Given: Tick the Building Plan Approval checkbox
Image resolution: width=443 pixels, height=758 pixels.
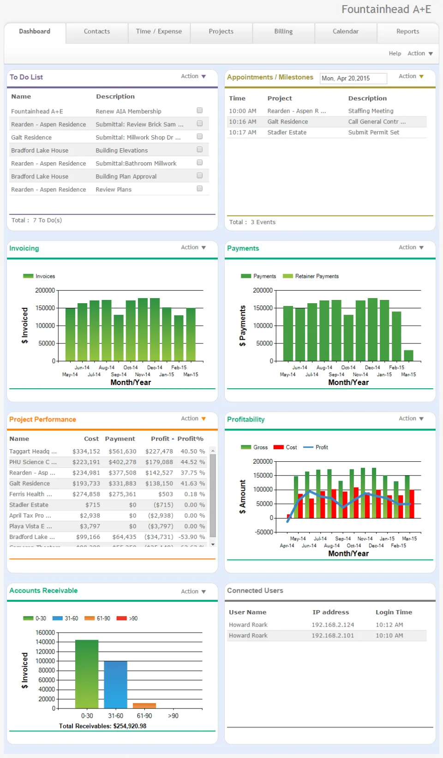Looking at the screenshot, I should [x=200, y=176].
